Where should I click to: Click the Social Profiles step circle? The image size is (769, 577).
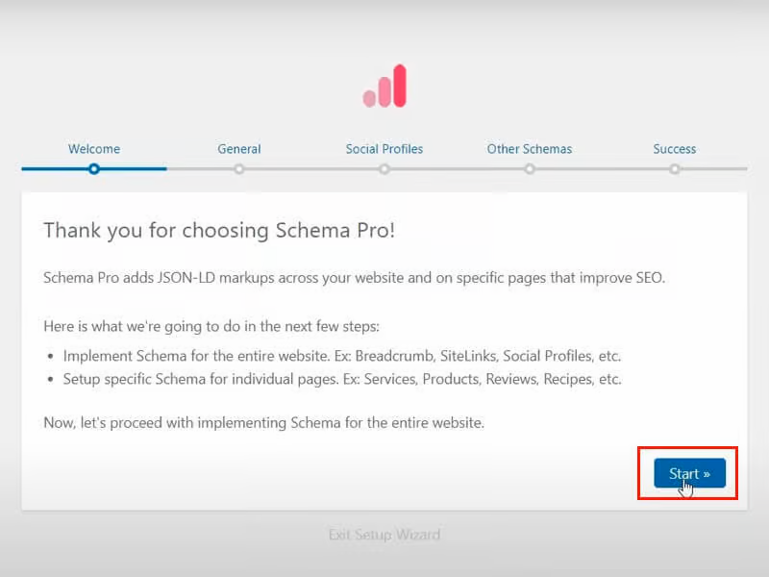[384, 169]
